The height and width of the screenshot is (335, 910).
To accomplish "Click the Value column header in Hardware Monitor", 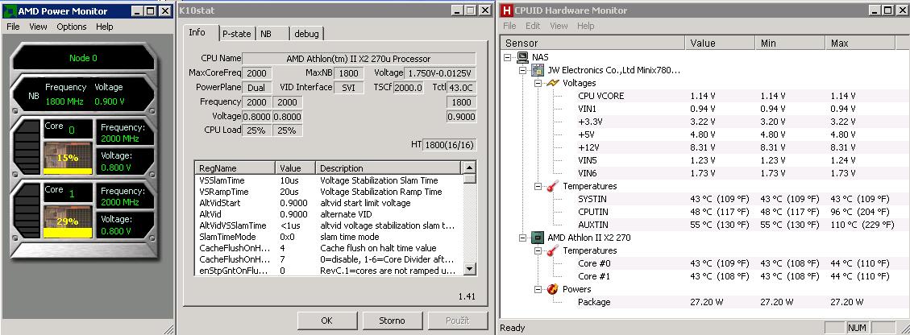I will point(721,43).
